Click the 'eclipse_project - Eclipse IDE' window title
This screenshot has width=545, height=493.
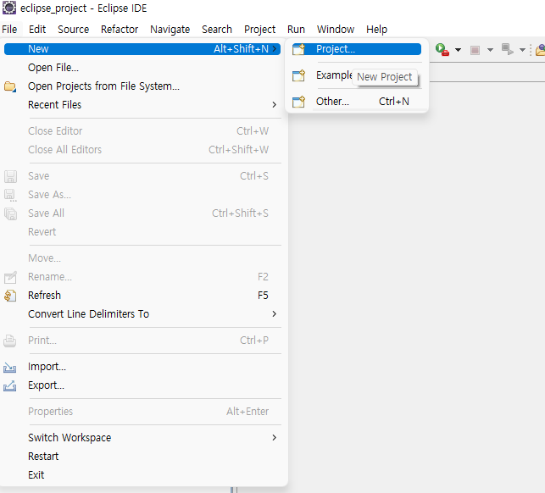tap(83, 8)
